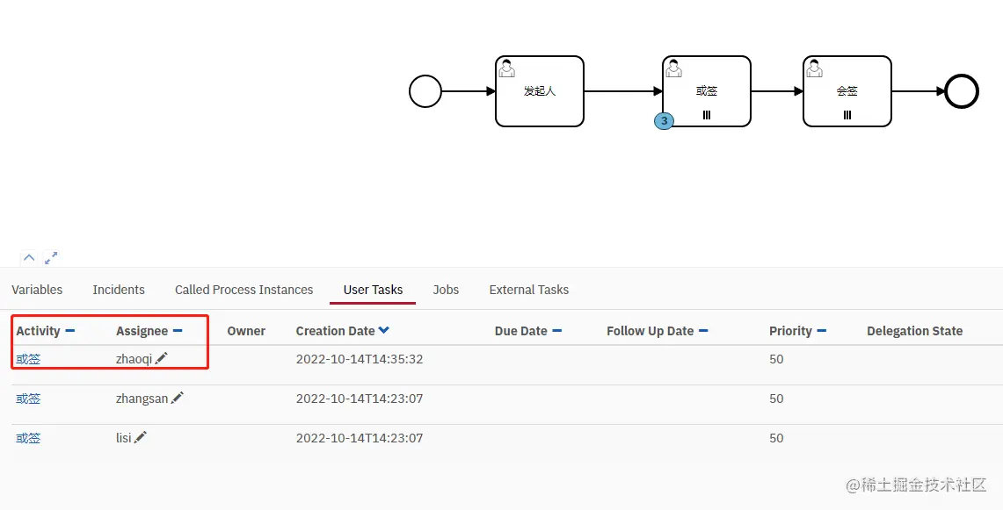
Task: Open the Incidents tab
Action: (119, 290)
